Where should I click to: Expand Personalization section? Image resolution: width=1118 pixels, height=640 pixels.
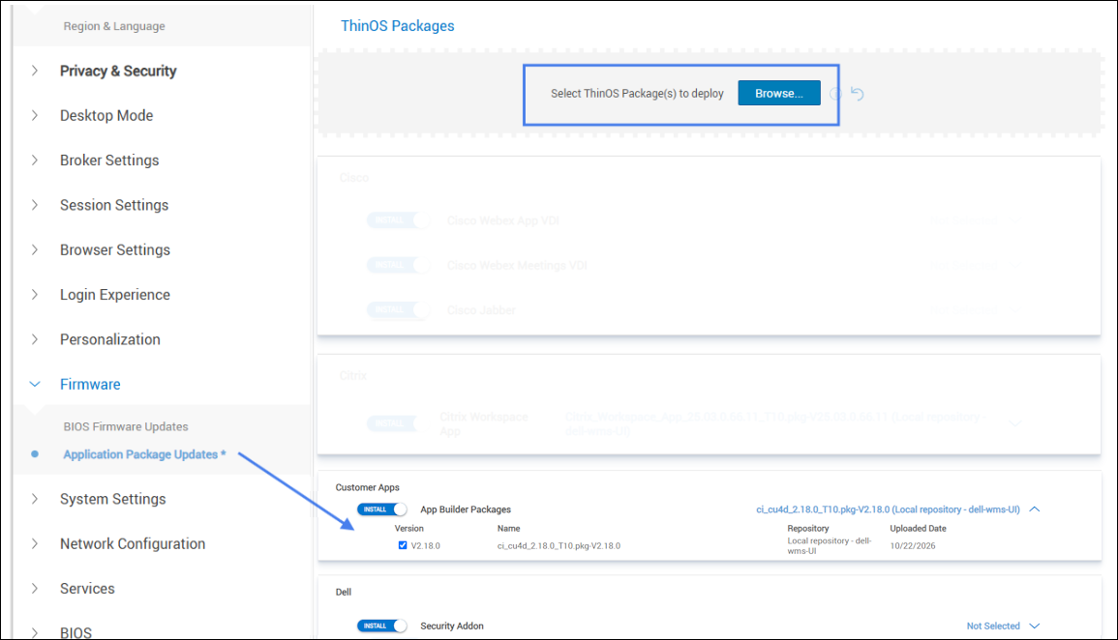coord(34,339)
